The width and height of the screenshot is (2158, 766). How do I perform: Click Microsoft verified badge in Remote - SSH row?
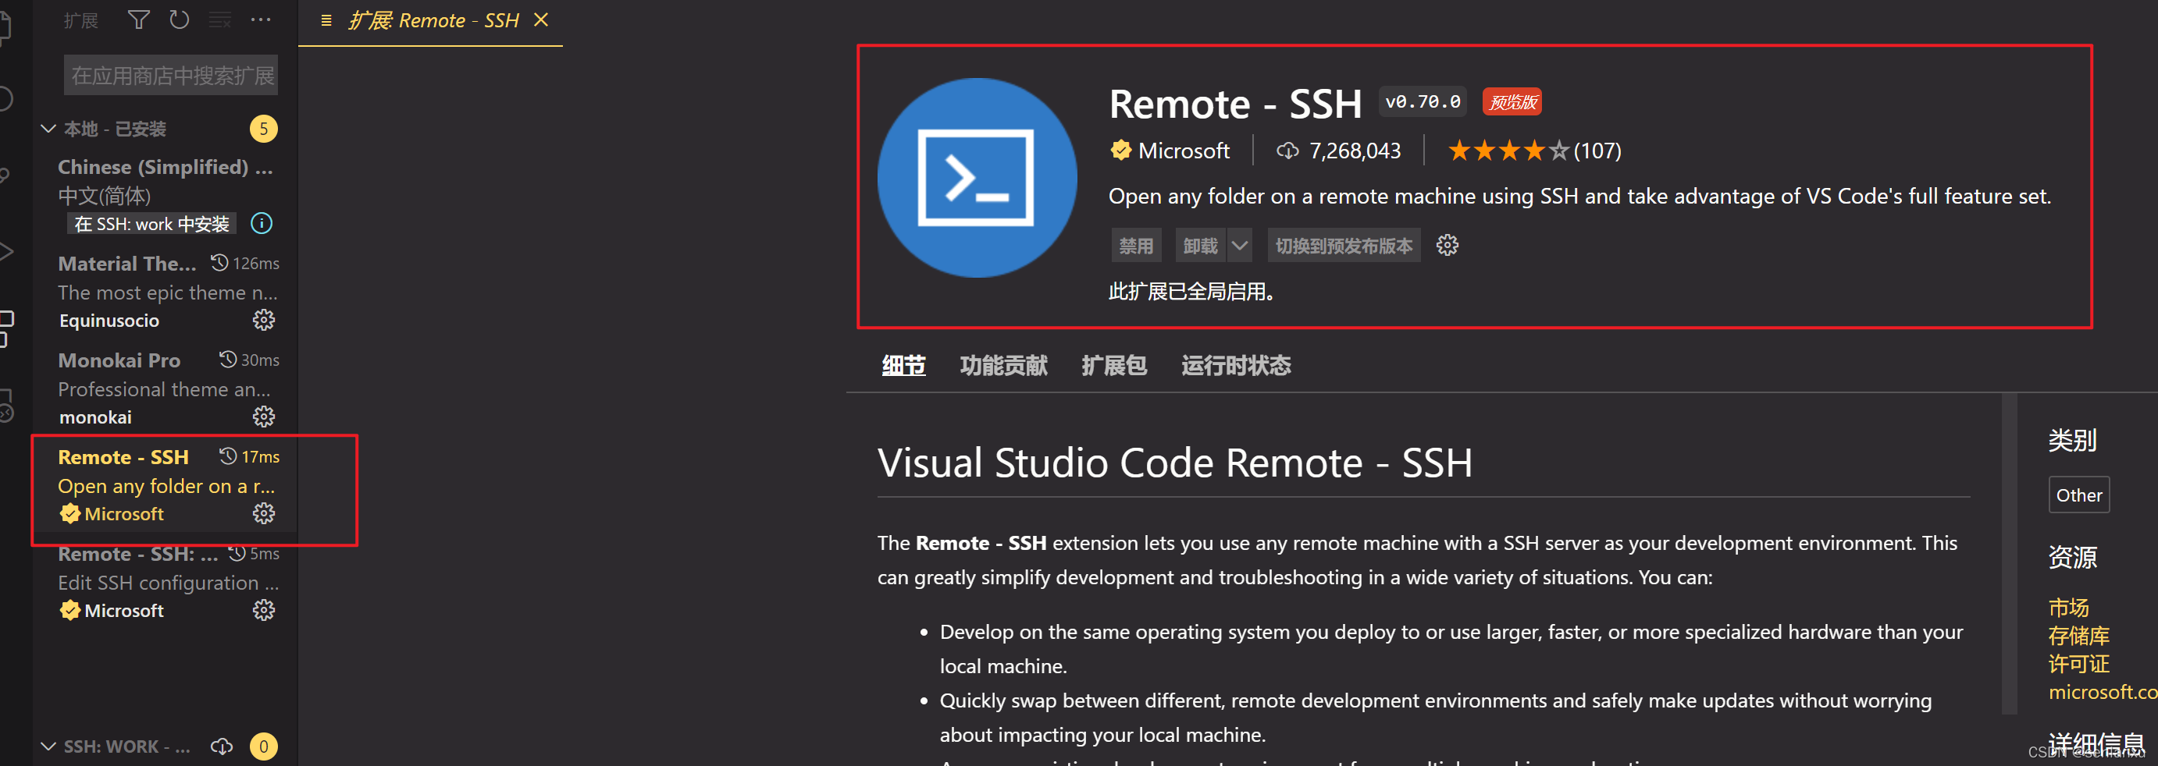click(69, 514)
